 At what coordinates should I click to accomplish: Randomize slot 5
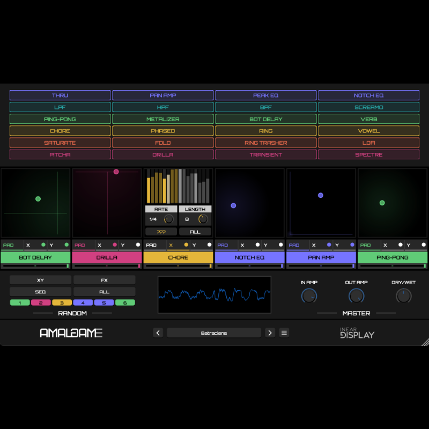pyautogui.click(x=104, y=302)
